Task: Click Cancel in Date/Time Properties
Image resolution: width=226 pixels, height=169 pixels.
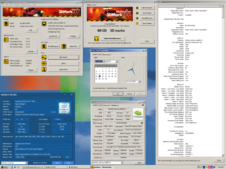Action: (x=129, y=94)
